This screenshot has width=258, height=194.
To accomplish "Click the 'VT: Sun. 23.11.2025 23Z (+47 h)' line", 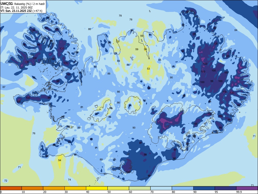I will (x=21, y=11).
